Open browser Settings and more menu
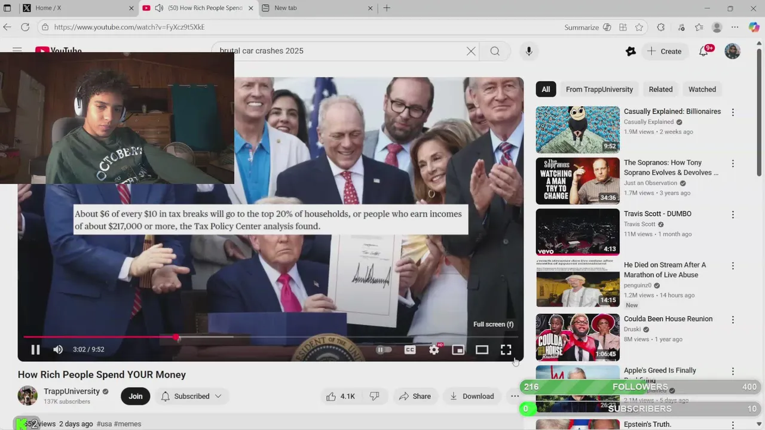 coord(735,27)
